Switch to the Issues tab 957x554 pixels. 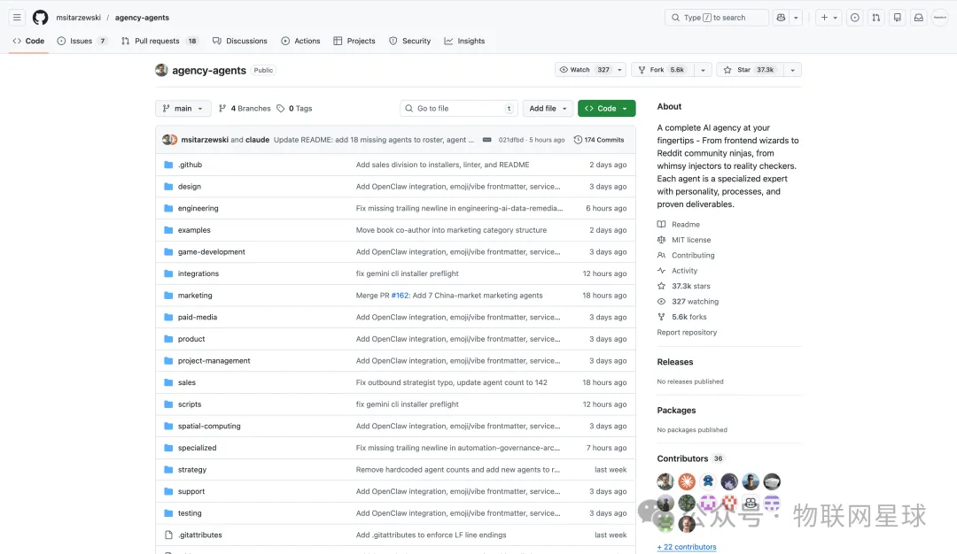(x=82, y=41)
